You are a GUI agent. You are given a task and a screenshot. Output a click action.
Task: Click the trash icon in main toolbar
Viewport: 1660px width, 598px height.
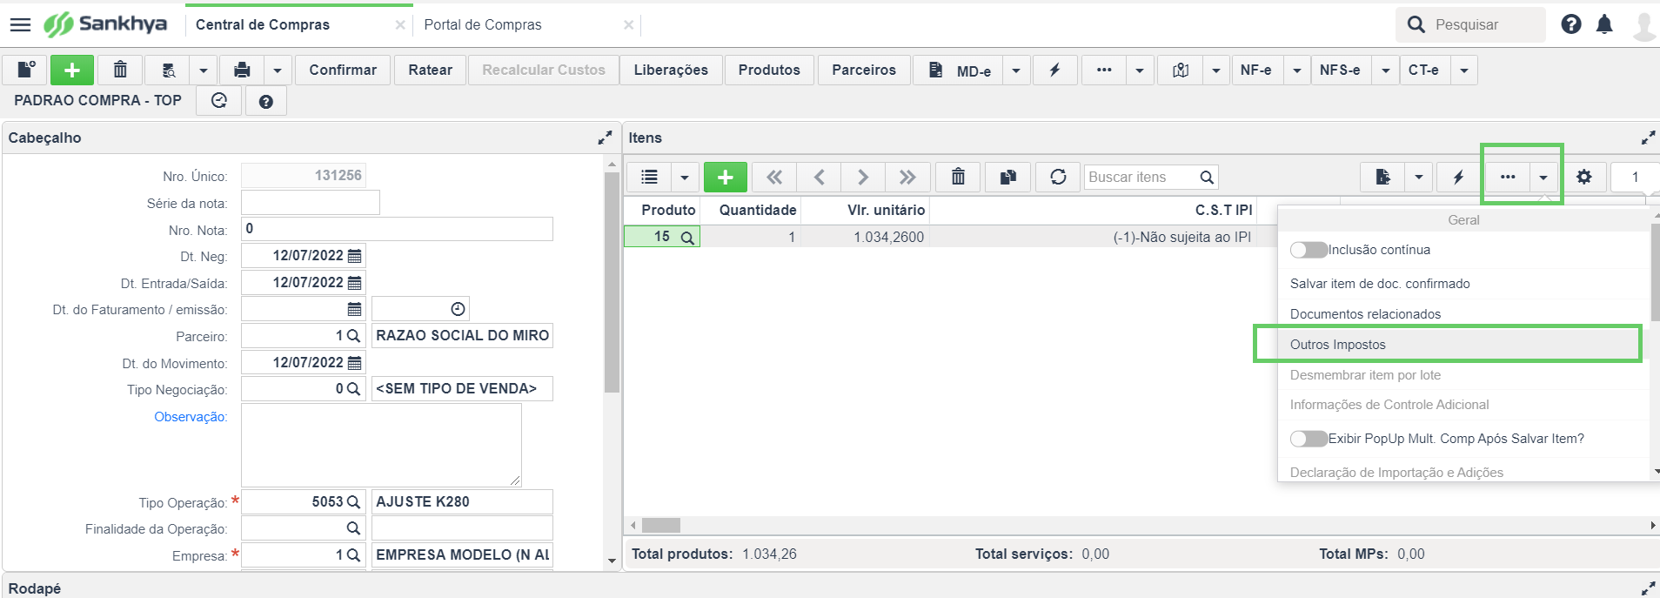pos(120,70)
